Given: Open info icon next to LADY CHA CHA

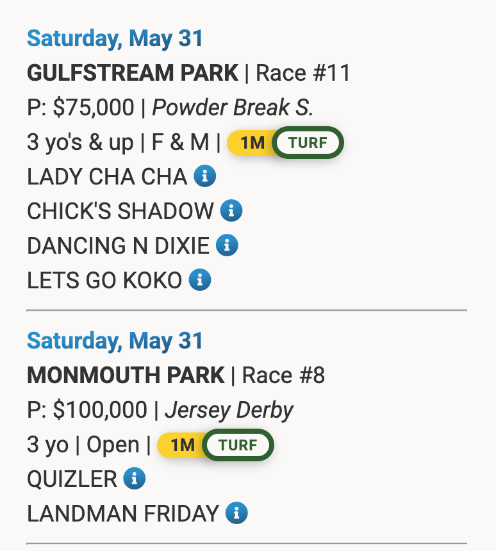Looking at the screenshot, I should pyautogui.click(x=205, y=176).
